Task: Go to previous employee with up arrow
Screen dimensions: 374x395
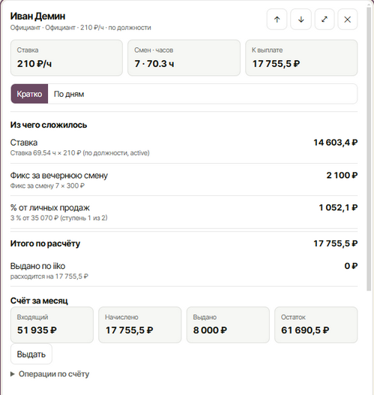Action: [x=277, y=20]
